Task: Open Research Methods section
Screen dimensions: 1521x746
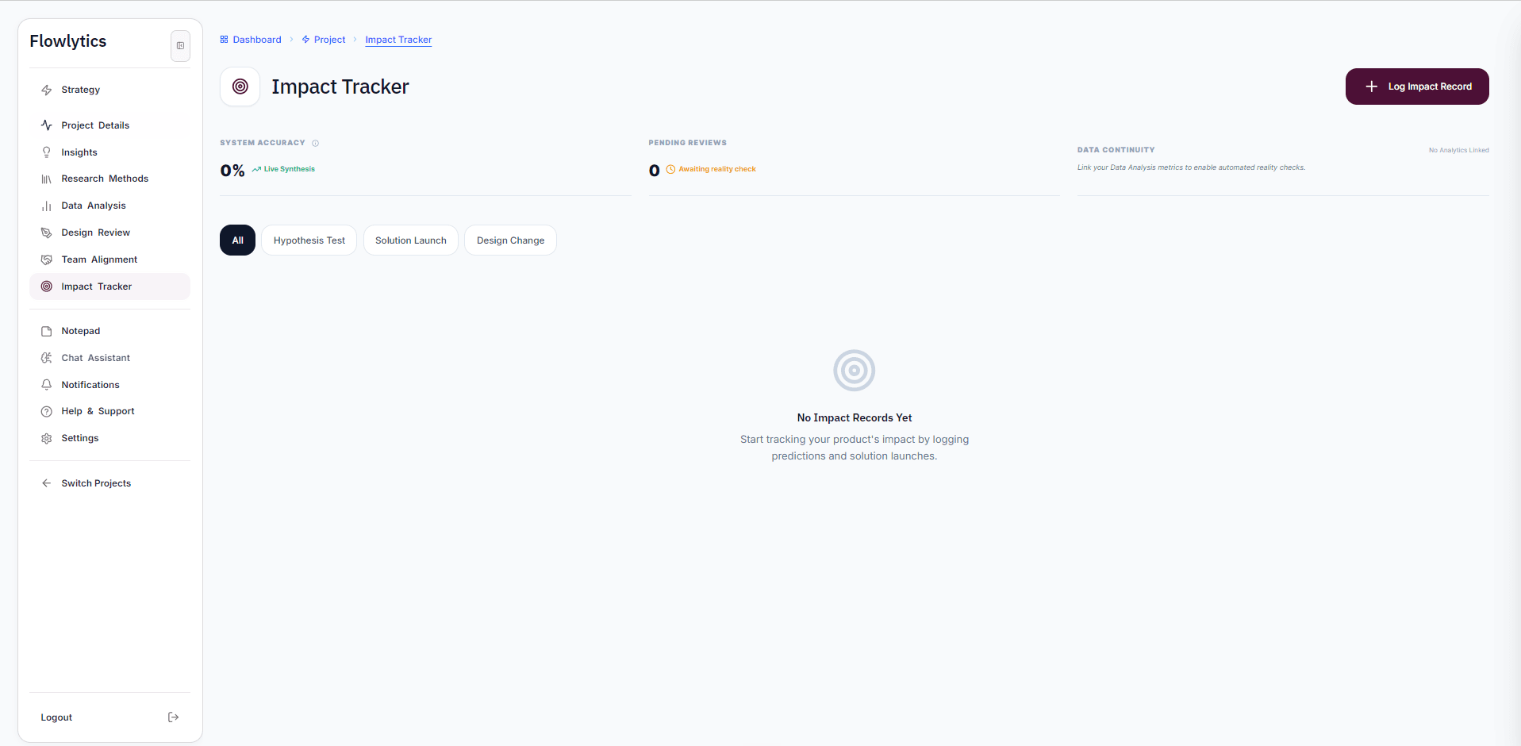Action: click(109, 179)
